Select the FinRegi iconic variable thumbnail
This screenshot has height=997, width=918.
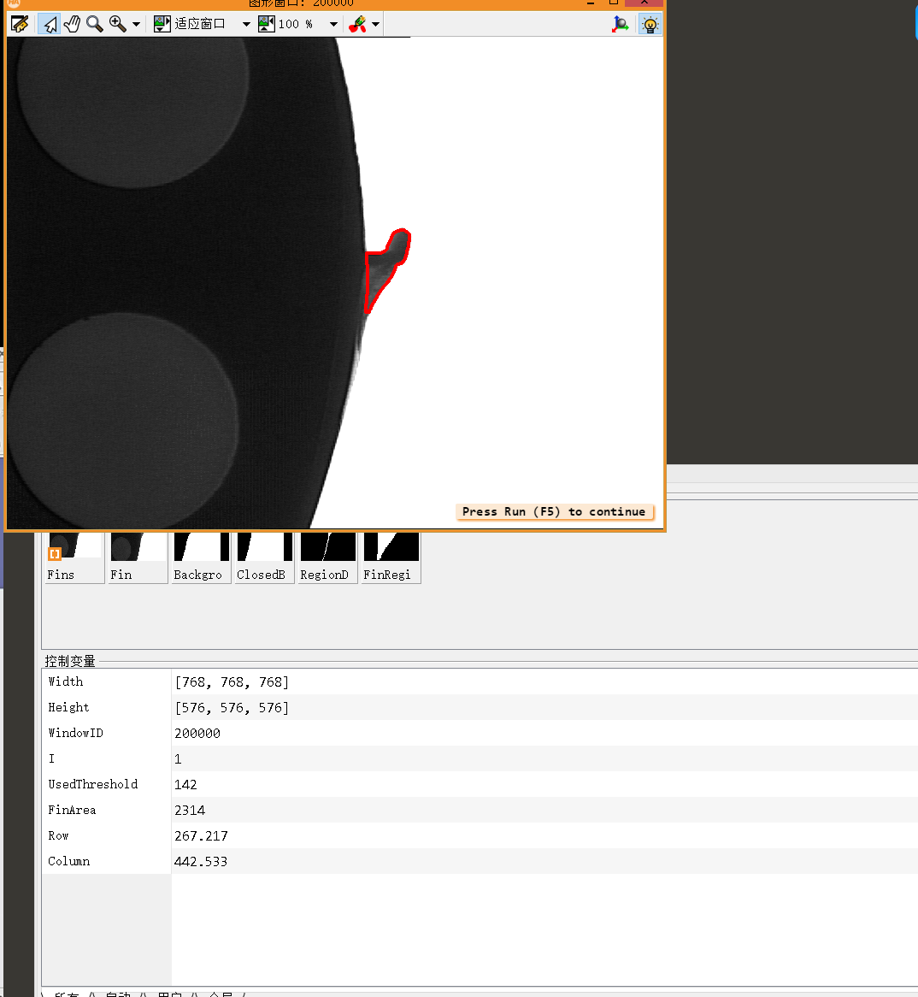point(391,557)
